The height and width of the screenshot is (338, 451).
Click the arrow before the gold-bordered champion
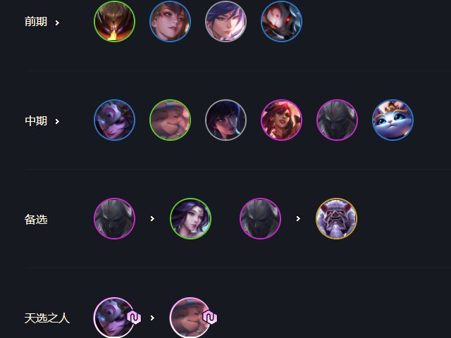298,219
